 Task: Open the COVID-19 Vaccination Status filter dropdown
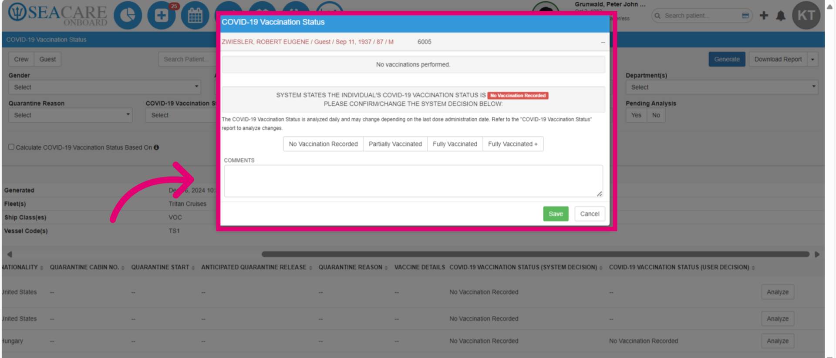(181, 115)
